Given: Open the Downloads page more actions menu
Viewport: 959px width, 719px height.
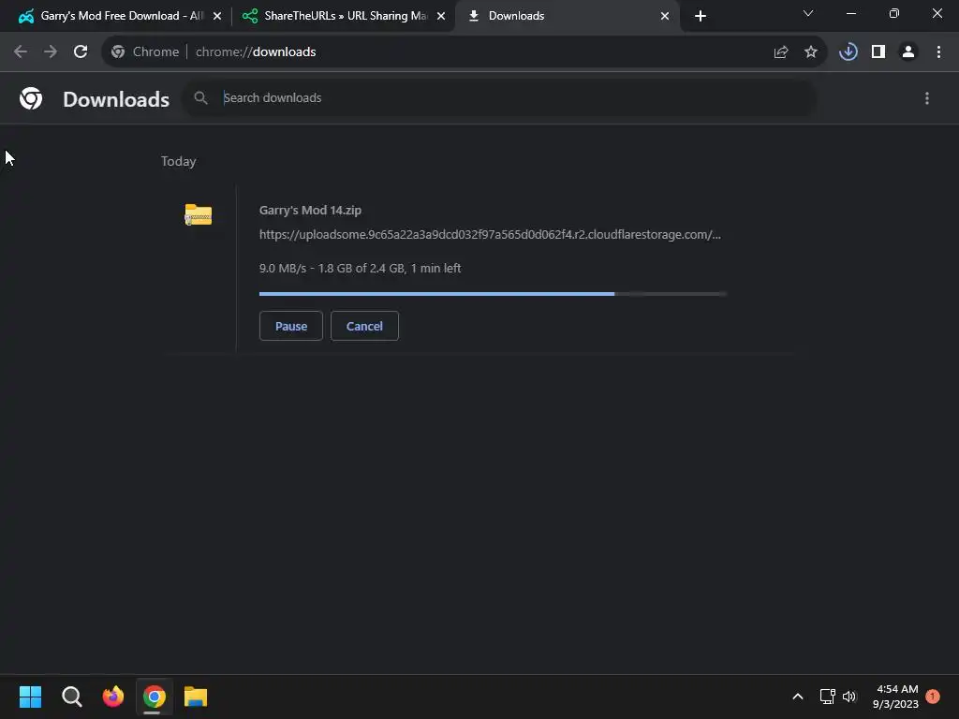Looking at the screenshot, I should click(x=927, y=98).
